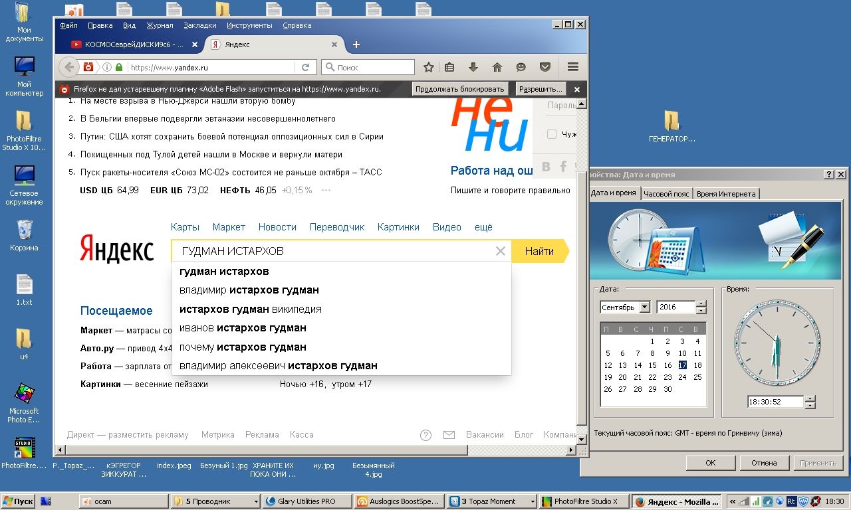The height and width of the screenshot is (510, 851).
Task: Switch to the Часовой пояс tab
Action: point(666,194)
